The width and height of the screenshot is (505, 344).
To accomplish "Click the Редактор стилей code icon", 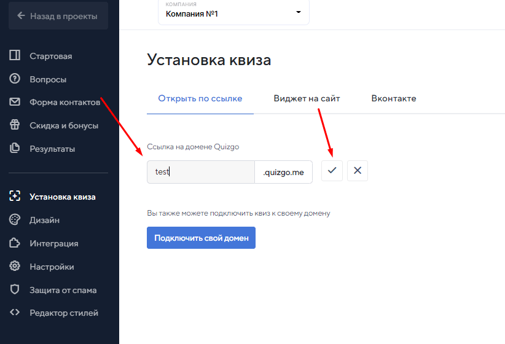I will 15,313.
